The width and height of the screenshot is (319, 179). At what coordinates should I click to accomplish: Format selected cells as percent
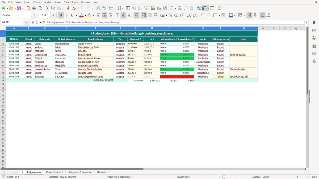point(170,15)
